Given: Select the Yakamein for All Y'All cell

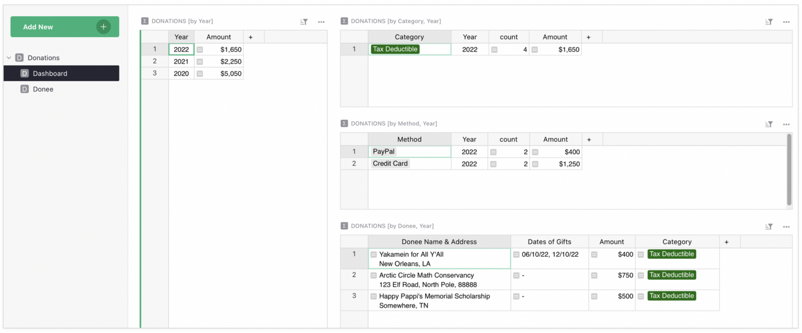Looking at the screenshot, I should 439,259.
